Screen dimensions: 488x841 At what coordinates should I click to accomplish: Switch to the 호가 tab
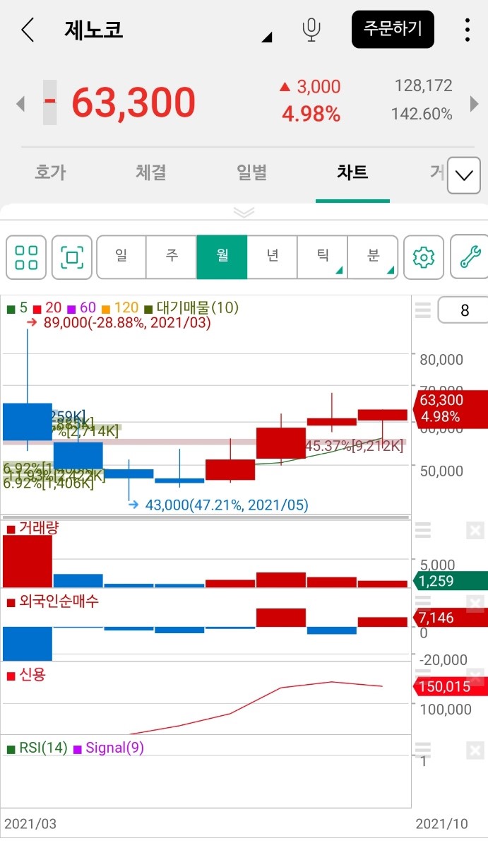[x=50, y=172]
